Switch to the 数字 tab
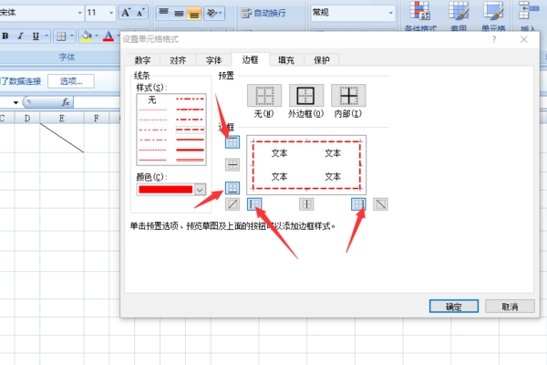The height and width of the screenshot is (365, 547). click(142, 60)
